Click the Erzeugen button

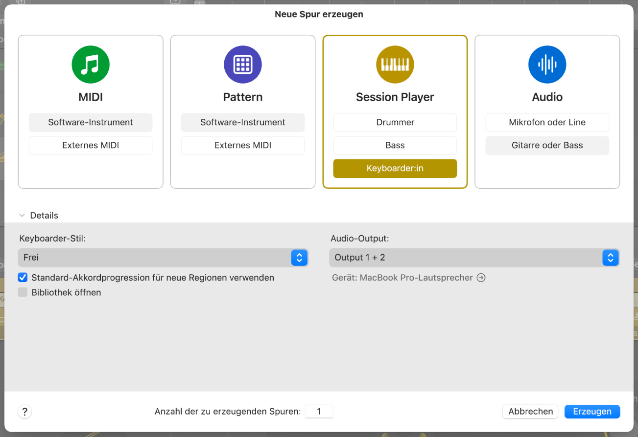coord(592,411)
